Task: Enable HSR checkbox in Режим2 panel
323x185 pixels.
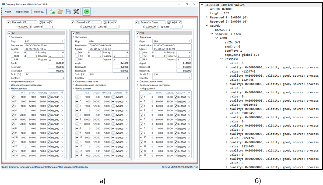Action: [77, 56]
